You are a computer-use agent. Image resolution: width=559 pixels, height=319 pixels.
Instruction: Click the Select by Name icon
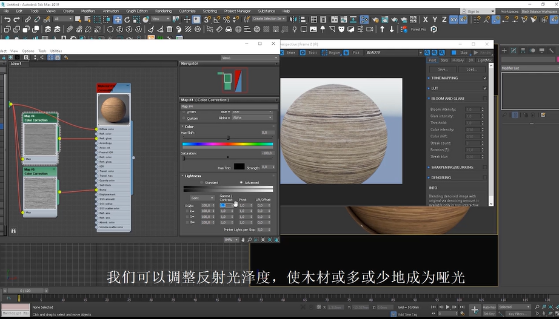click(x=88, y=19)
